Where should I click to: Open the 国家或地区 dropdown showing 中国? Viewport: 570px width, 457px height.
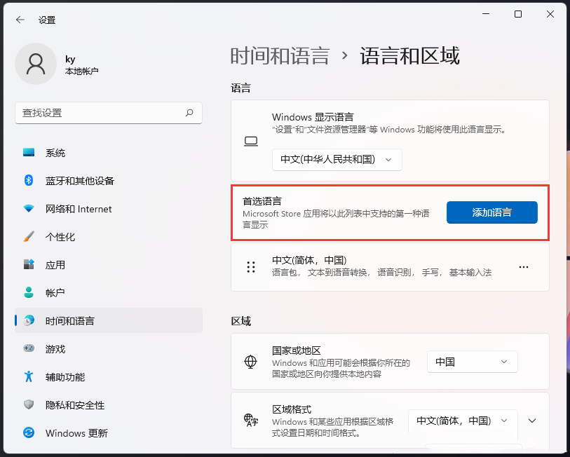472,362
